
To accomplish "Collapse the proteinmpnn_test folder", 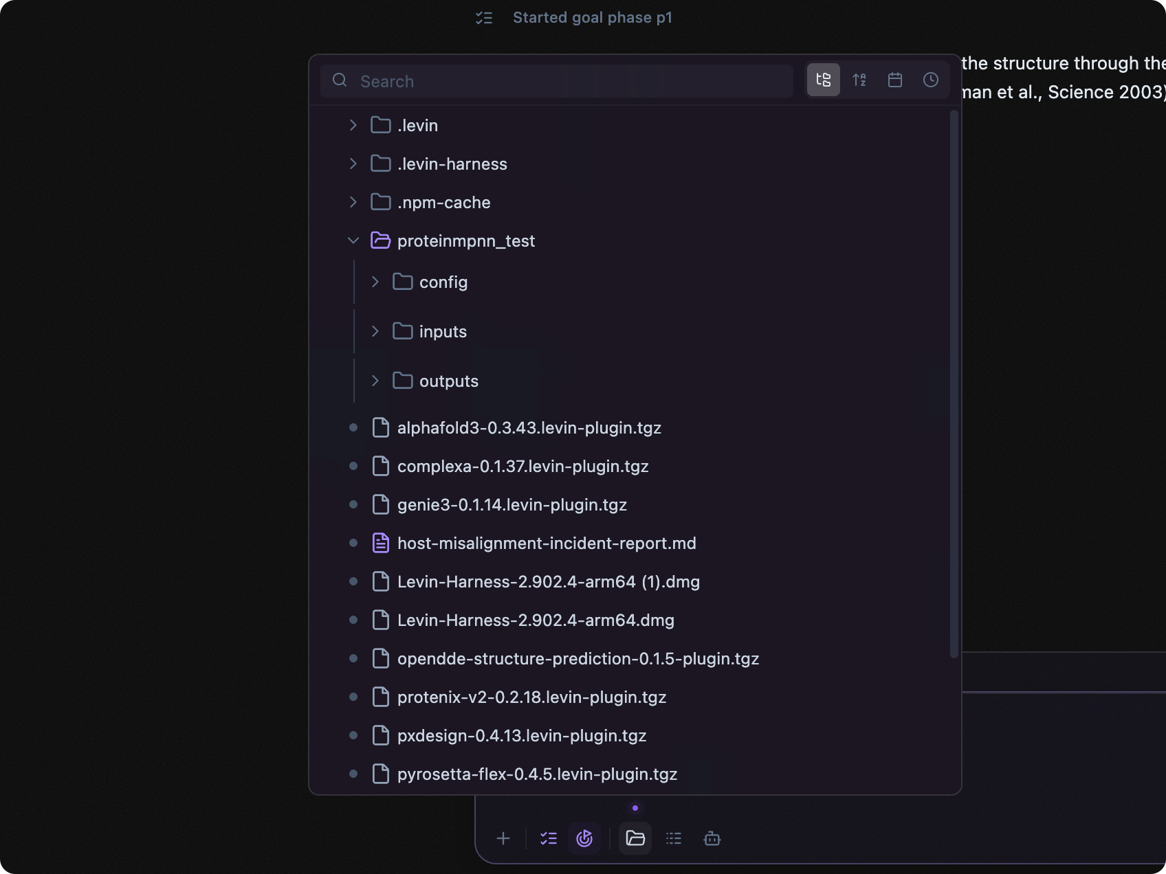I will click(x=353, y=240).
